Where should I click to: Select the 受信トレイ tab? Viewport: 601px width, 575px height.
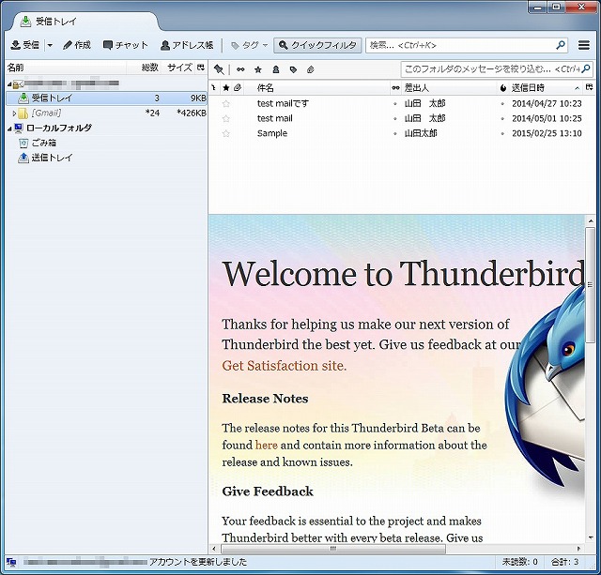point(85,22)
